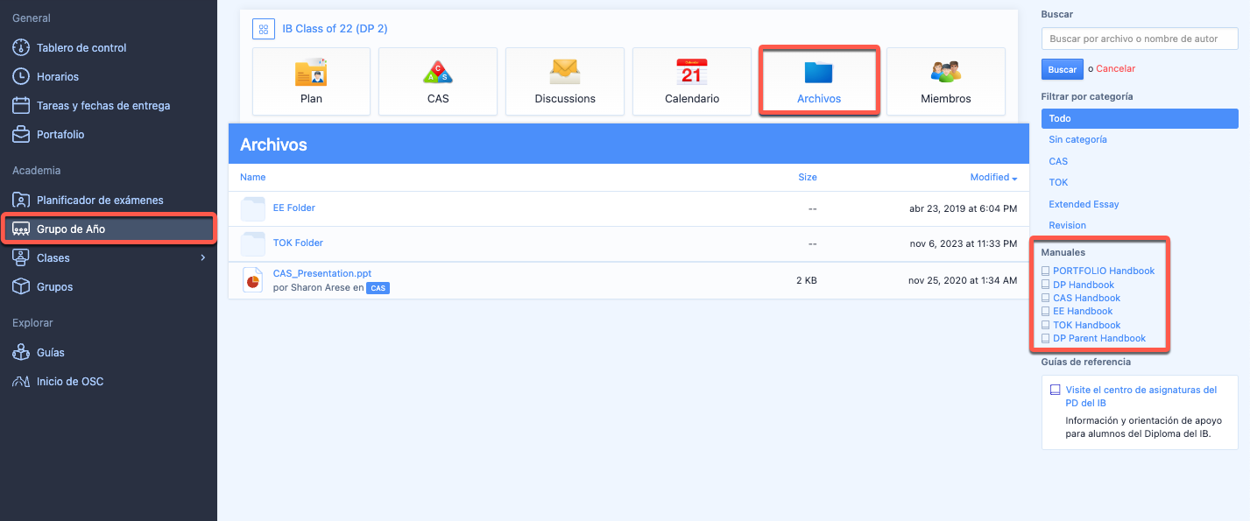Viewport: 1250px width, 521px height.
Task: Open the Miembros tab
Action: (945, 81)
